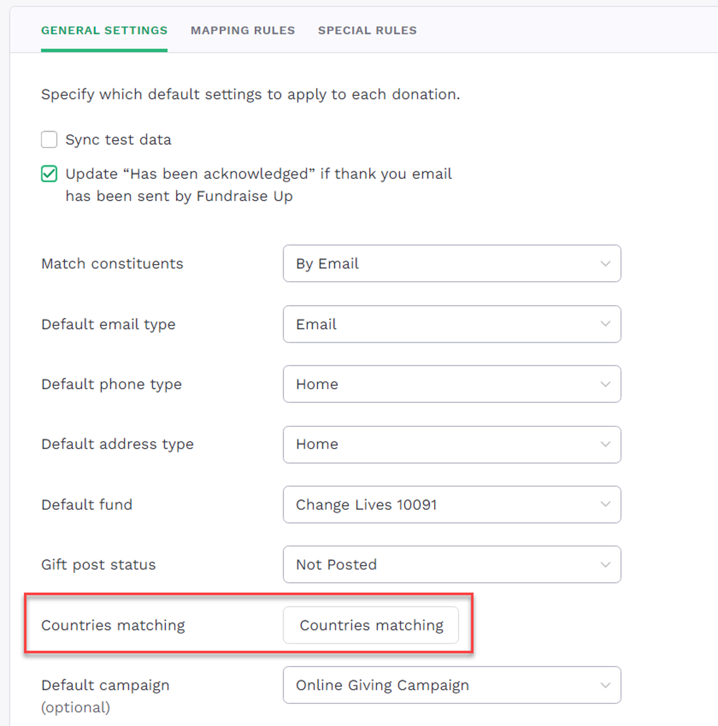The width and height of the screenshot is (718, 726).
Task: Change the Gift post status dropdown
Action: click(451, 564)
